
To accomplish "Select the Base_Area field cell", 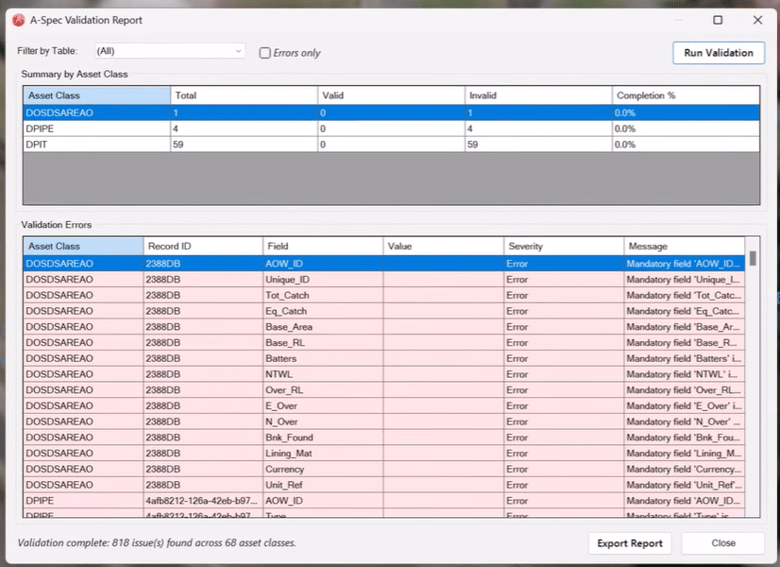I will click(x=323, y=327).
